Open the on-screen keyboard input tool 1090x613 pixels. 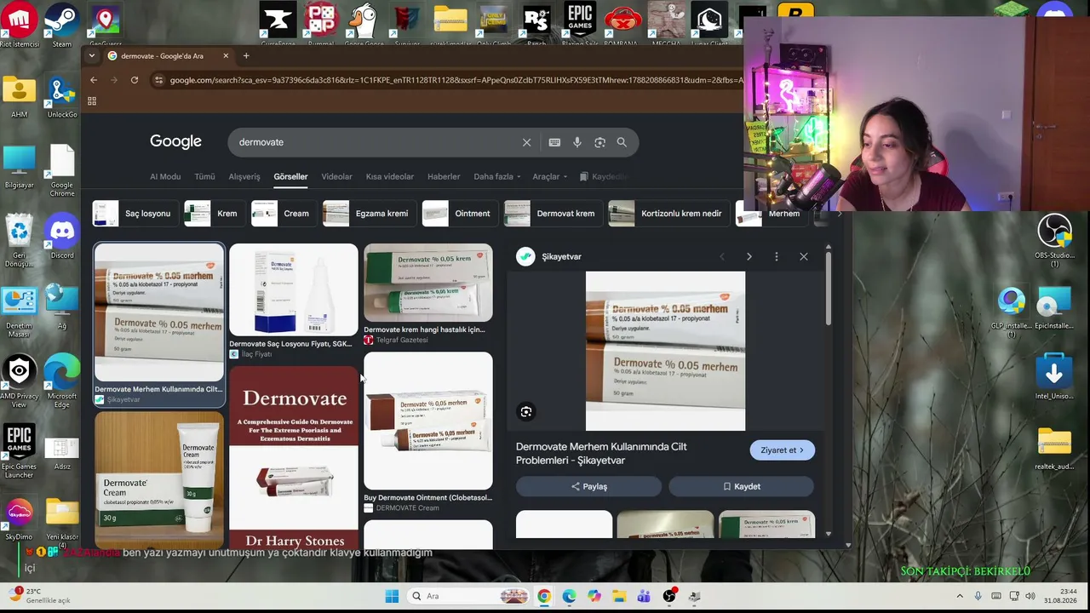click(x=554, y=142)
